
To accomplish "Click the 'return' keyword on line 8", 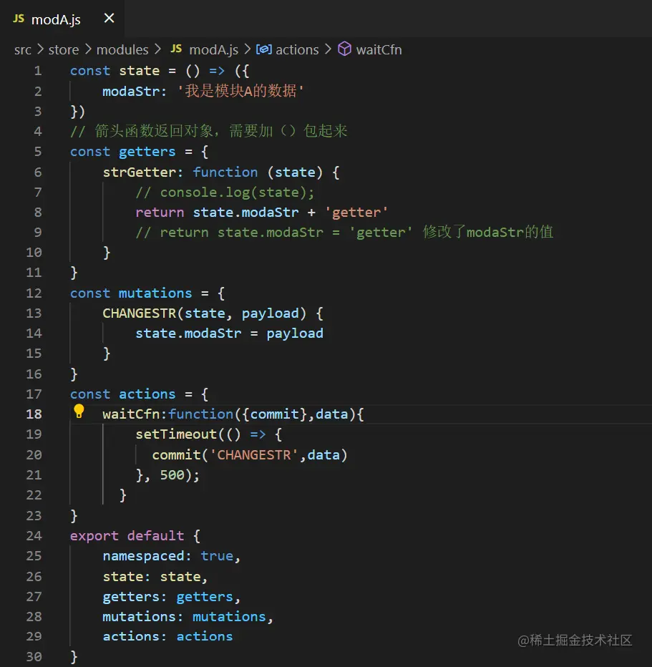I will tap(160, 213).
